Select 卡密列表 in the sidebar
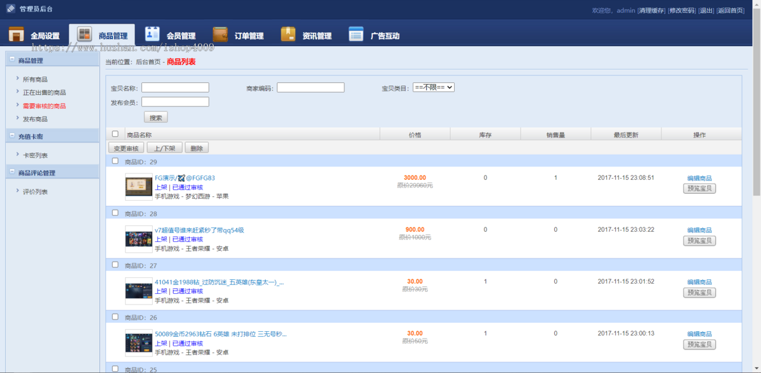This screenshot has height=373, width=761. click(x=36, y=155)
